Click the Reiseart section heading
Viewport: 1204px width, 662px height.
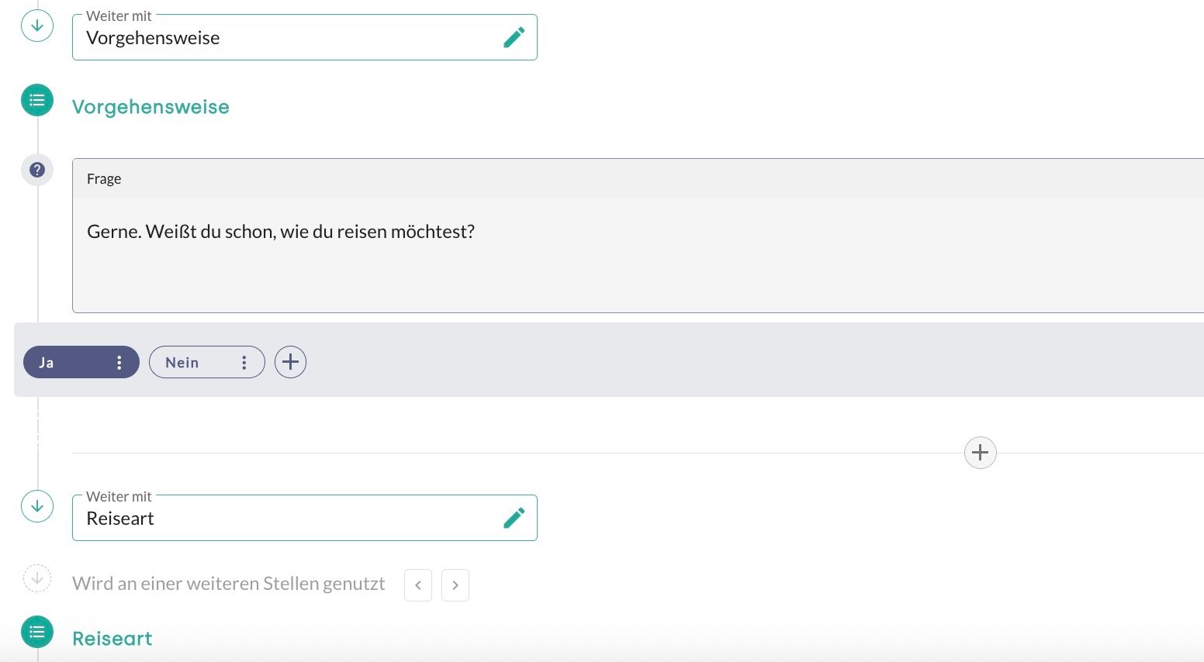pyautogui.click(x=112, y=639)
